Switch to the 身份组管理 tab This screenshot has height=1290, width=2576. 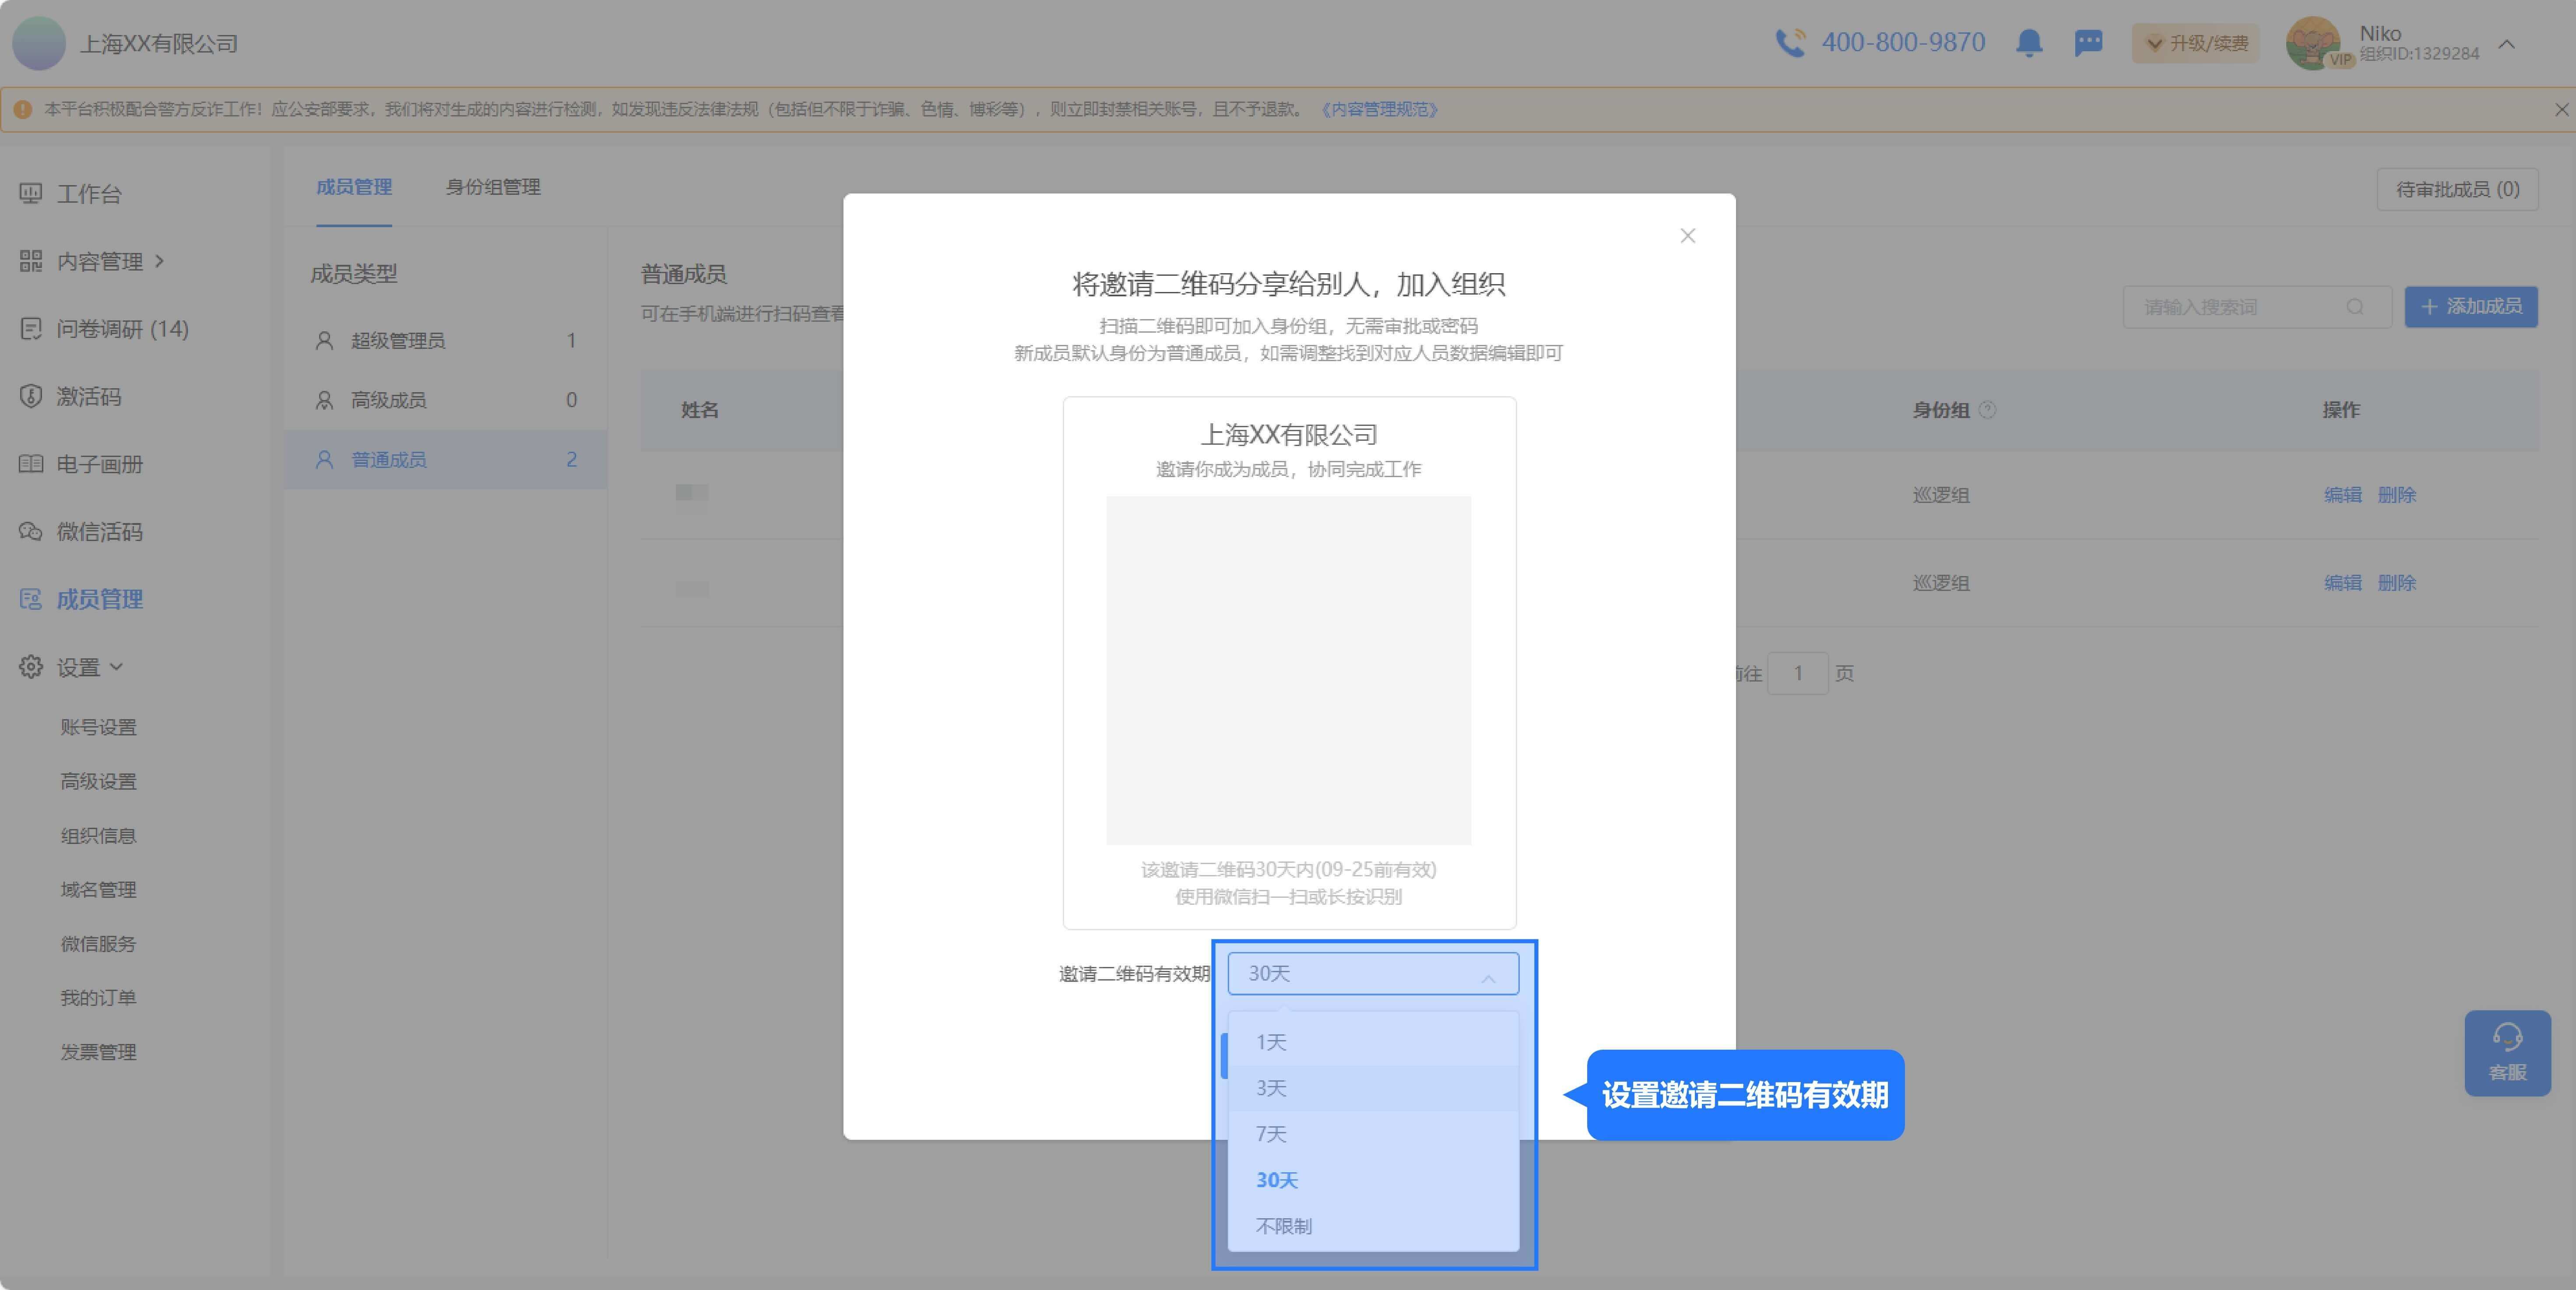[492, 187]
